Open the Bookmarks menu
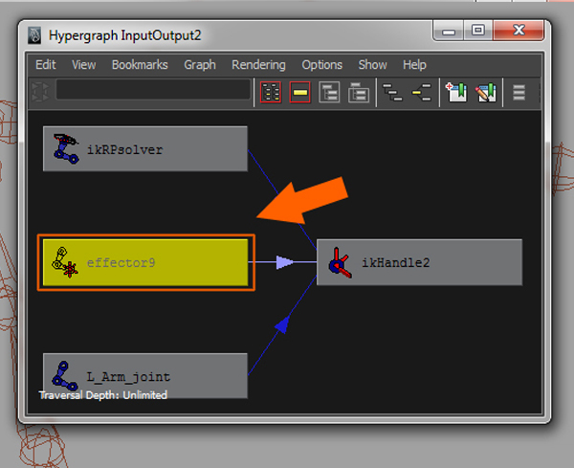Screen dimensions: 574x468 (140, 65)
